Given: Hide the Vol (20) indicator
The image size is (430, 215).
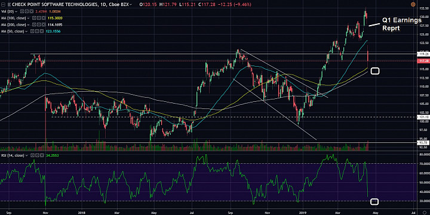Looking at the screenshot, I should click(22, 11).
